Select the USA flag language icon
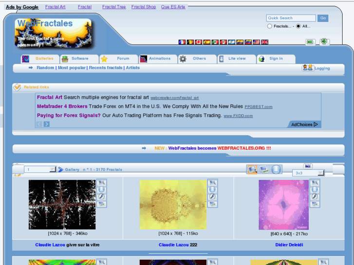The width and height of the screenshot is (354, 265). click(x=256, y=42)
